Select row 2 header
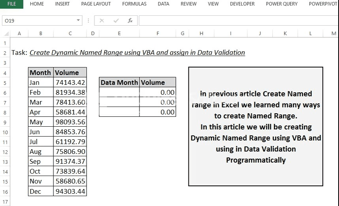Image resolution: width=339 pixels, height=206 pixels. pos(5,53)
